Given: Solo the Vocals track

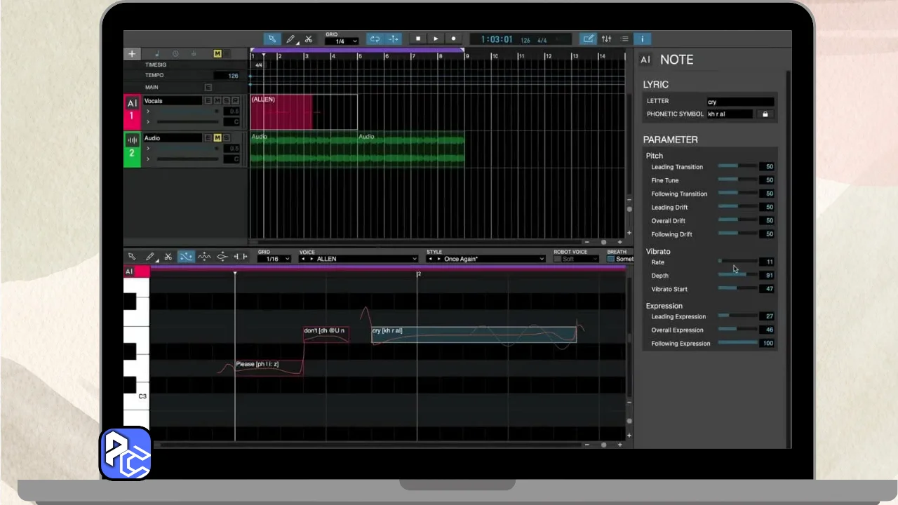Looking at the screenshot, I should [x=226, y=101].
